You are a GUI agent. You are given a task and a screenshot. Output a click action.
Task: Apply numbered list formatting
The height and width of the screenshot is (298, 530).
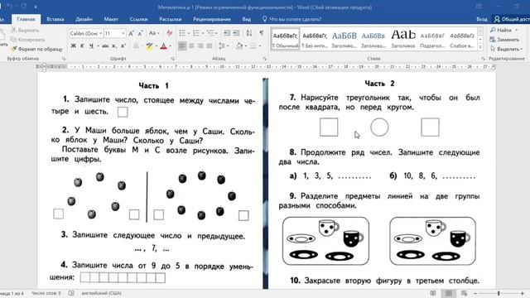point(196,33)
